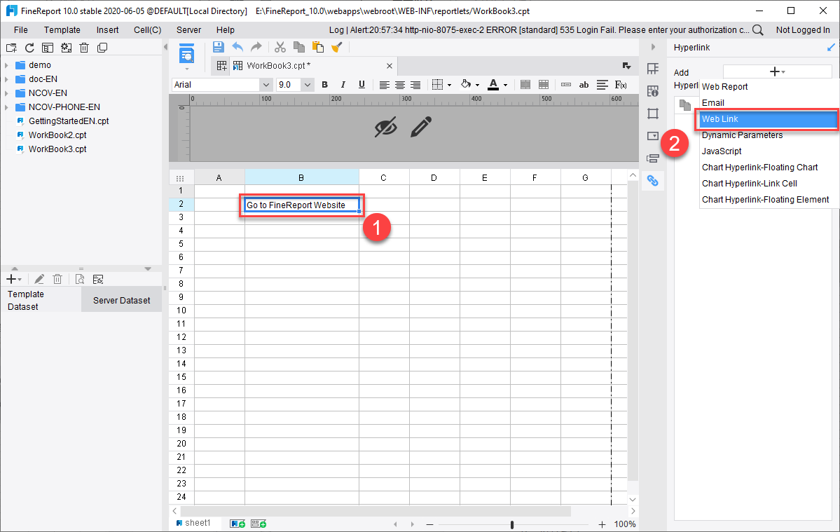Toggle italic formatting
Viewport: 840px width, 532px height.
pyautogui.click(x=343, y=85)
